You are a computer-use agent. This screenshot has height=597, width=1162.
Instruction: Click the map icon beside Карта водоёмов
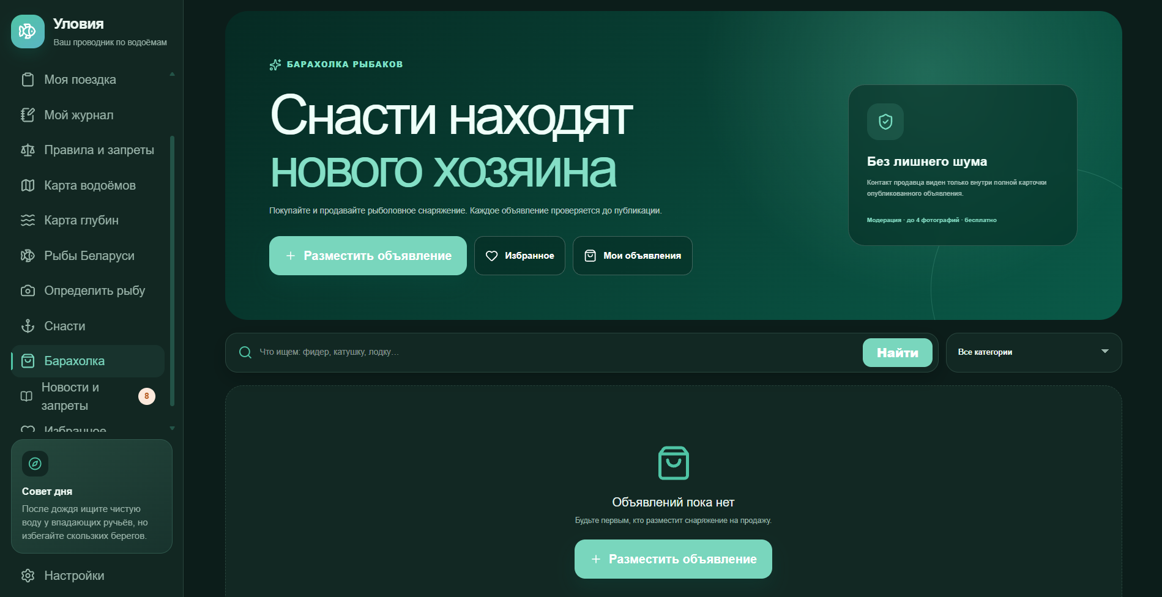[x=28, y=185]
